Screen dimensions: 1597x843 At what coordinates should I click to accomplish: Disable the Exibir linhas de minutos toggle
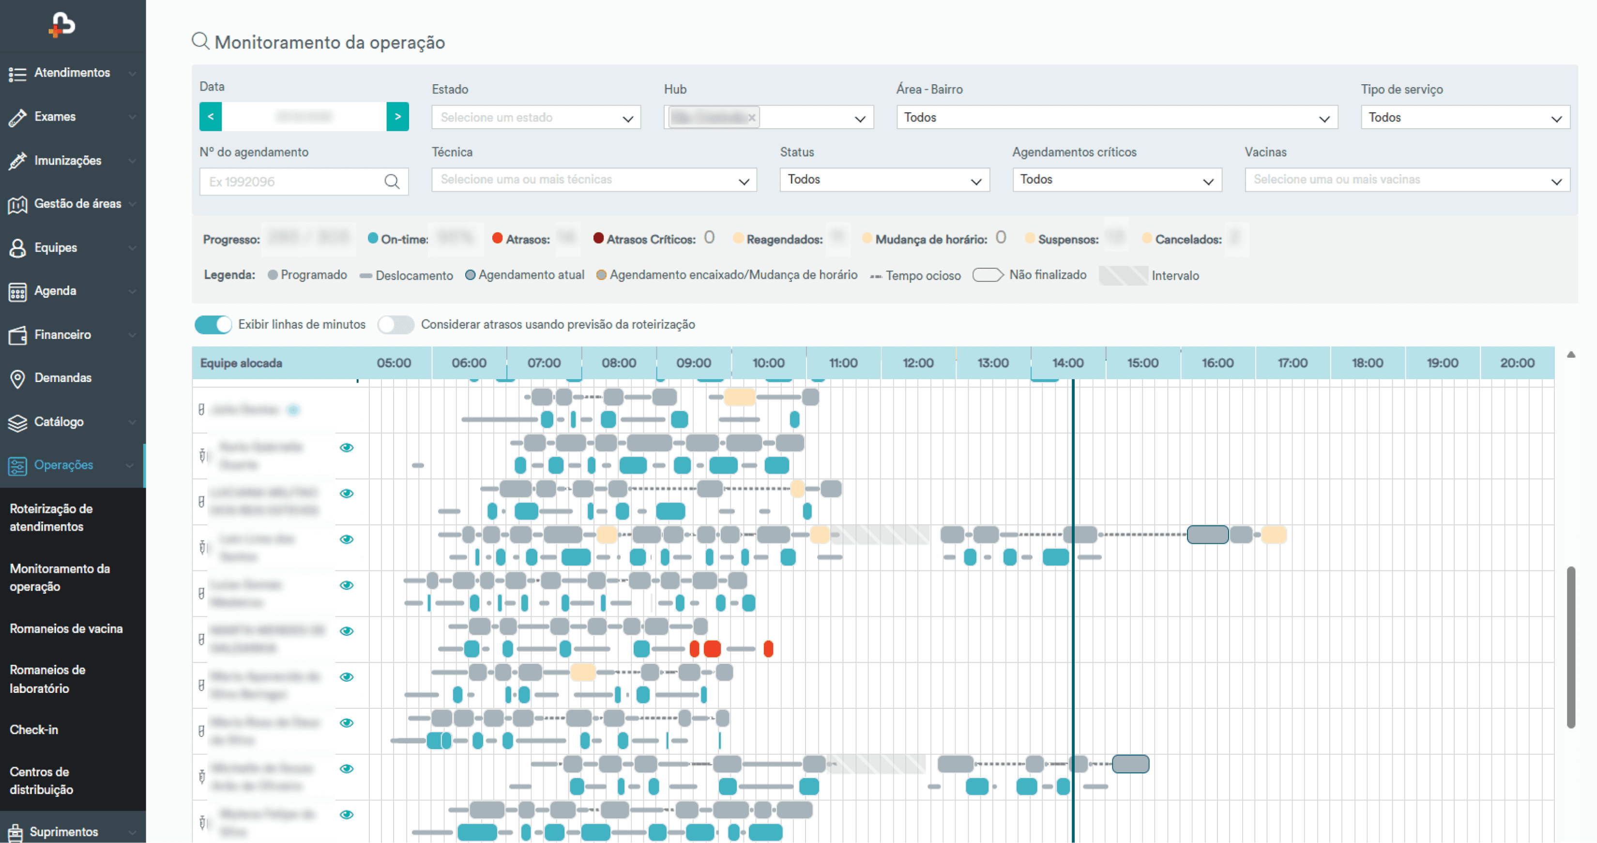click(x=213, y=324)
